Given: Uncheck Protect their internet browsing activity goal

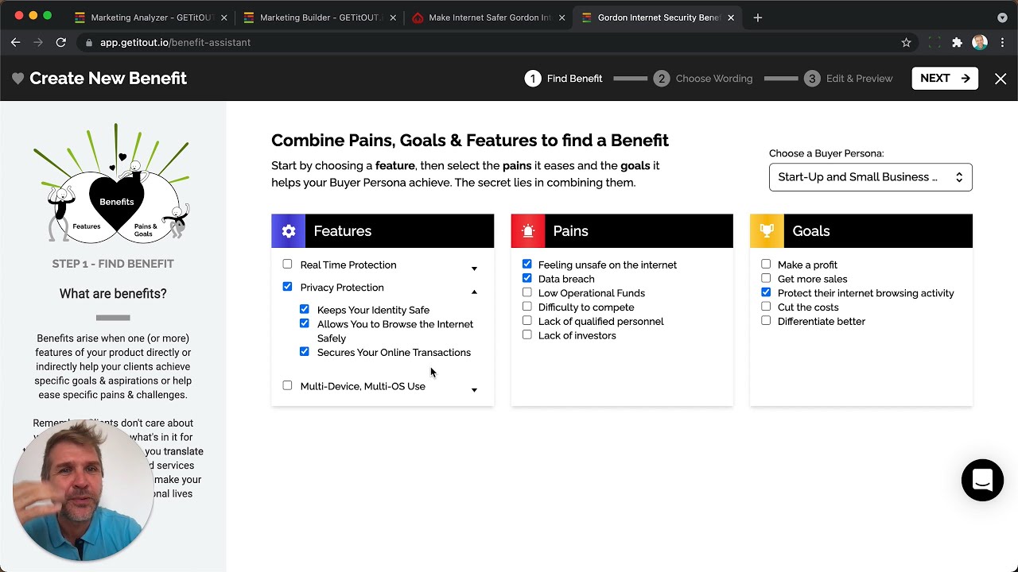Looking at the screenshot, I should (766, 292).
